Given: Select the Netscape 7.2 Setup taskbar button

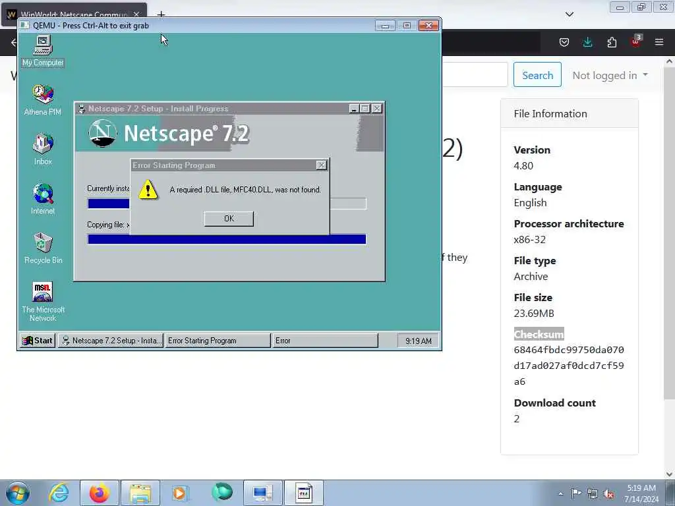Looking at the screenshot, I should tap(111, 341).
